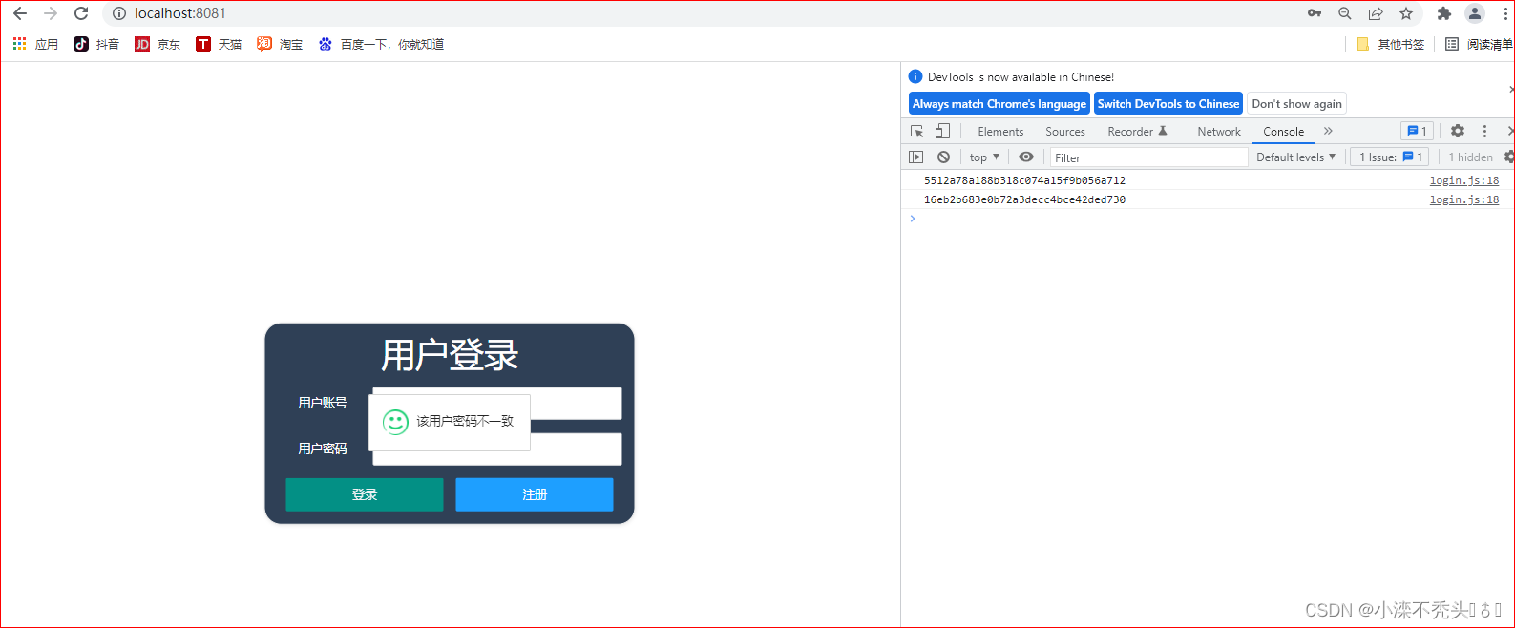
Task: Click the green 登录 button
Action: point(365,494)
